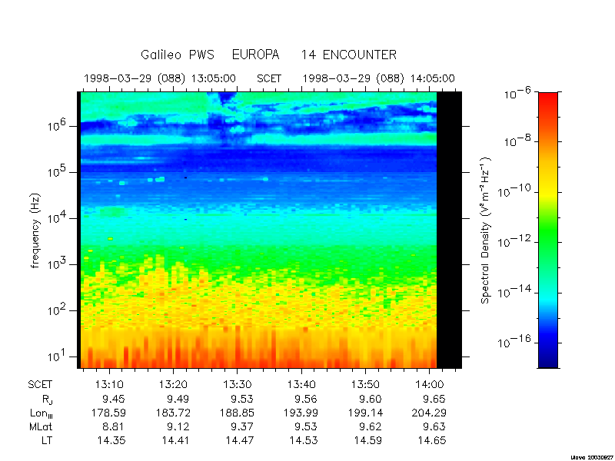
Task: Click the 'SCET' label above the plot
Action: click(x=269, y=78)
